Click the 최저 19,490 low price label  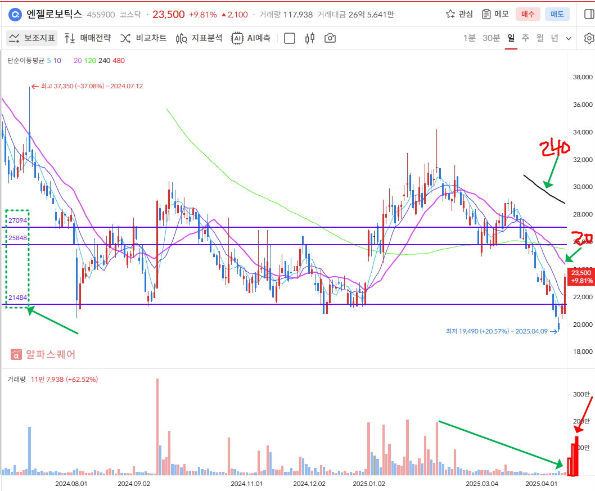497,331
